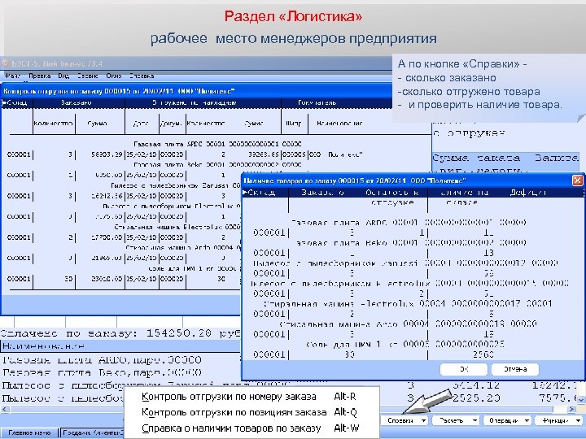Click the 'Наименование' header in bottom list
This screenshot has height=439, width=586.
[x=43, y=346]
